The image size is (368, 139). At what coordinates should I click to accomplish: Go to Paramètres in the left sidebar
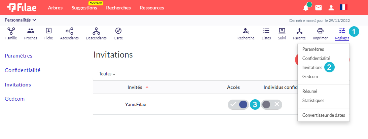click(19, 56)
